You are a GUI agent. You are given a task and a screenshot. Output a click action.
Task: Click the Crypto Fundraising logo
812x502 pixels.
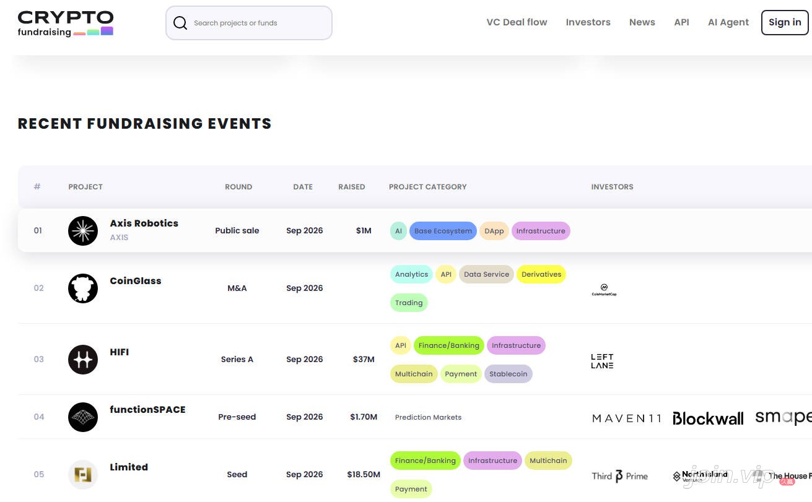[66, 24]
